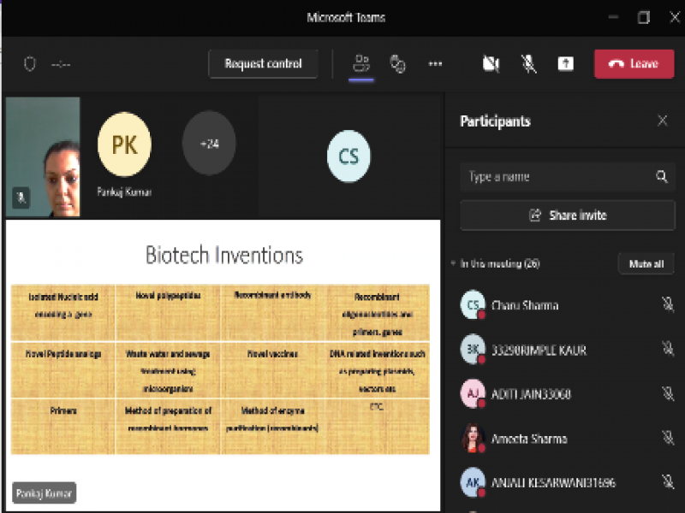
Task: Click muted mic icon beside Charu Sharma
Action: [667, 305]
